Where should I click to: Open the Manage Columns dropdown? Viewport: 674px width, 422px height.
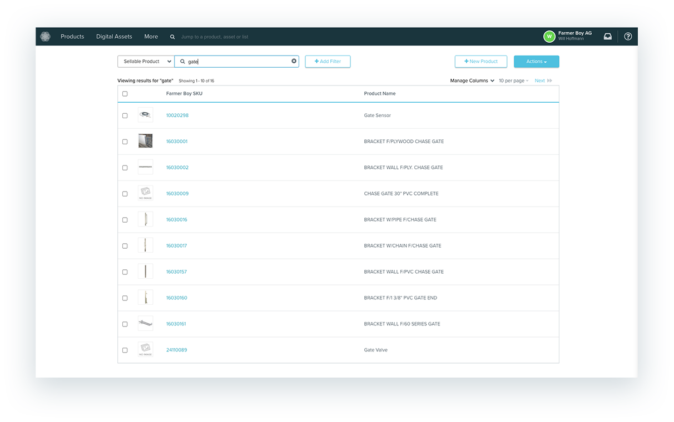click(x=472, y=81)
